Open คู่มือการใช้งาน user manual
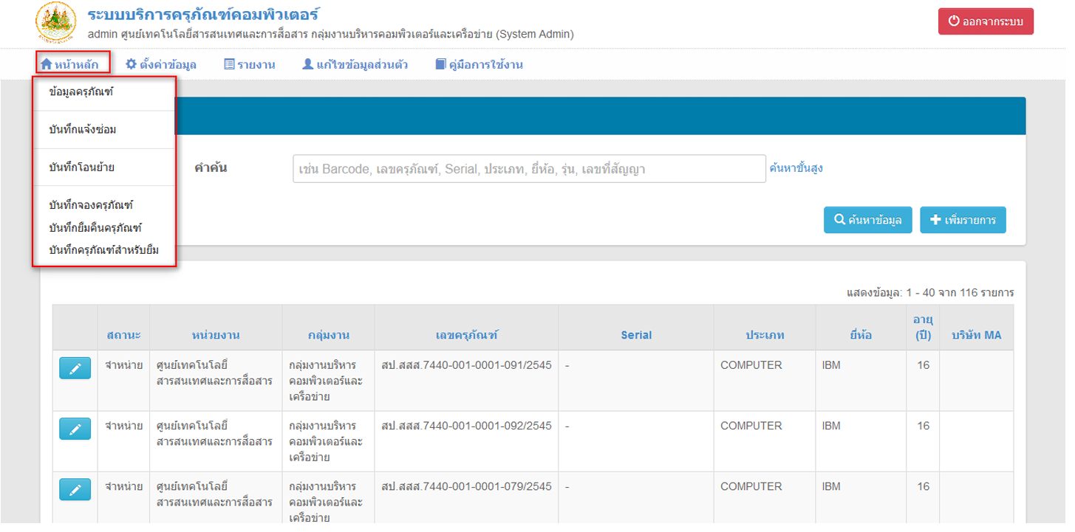 pyautogui.click(x=479, y=64)
